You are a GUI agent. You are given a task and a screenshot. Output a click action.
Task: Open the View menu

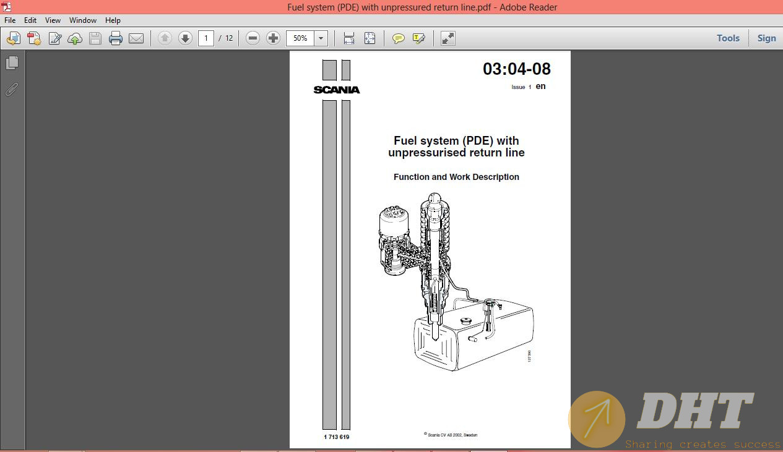pyautogui.click(x=53, y=20)
